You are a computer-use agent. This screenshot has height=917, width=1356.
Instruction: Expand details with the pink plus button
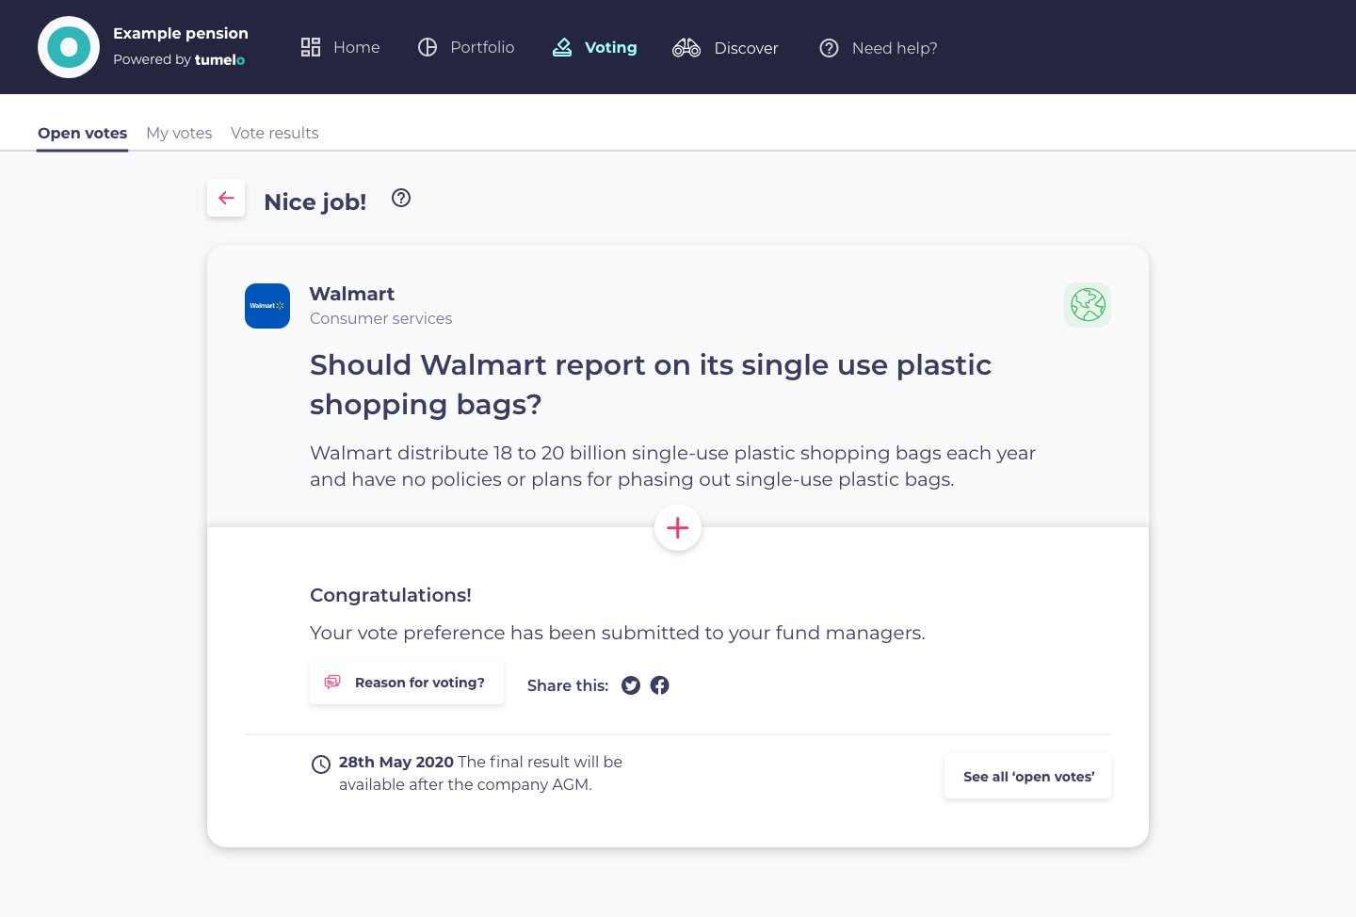pyautogui.click(x=678, y=528)
